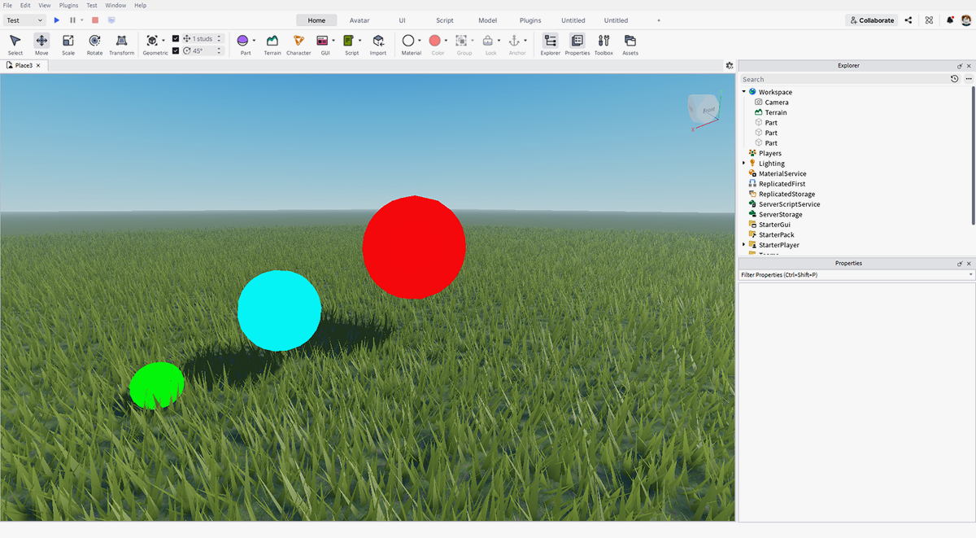Image resolution: width=976 pixels, height=538 pixels.
Task: Toggle the Properties panel button
Action: point(577,45)
